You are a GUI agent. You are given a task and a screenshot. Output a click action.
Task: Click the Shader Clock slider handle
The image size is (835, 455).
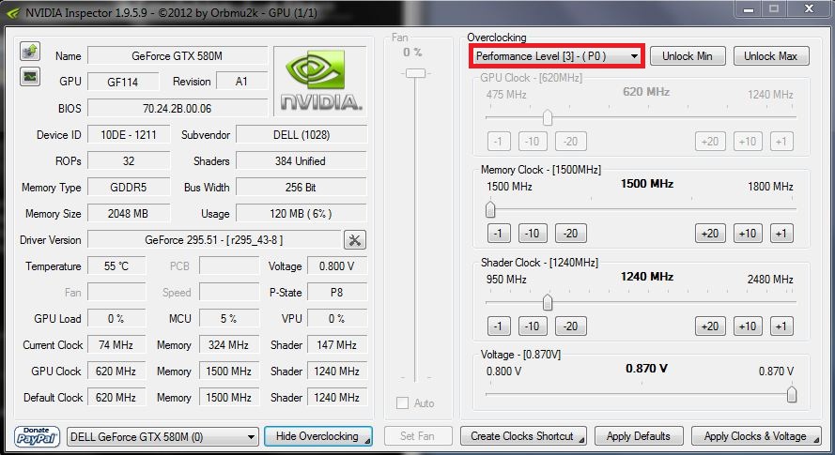point(548,302)
